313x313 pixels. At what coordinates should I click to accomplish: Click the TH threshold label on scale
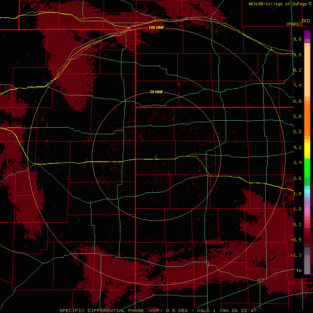tap(299, 271)
